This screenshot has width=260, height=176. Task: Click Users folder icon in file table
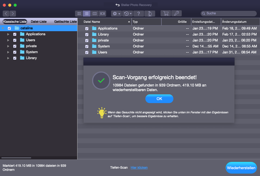(x=94, y=52)
